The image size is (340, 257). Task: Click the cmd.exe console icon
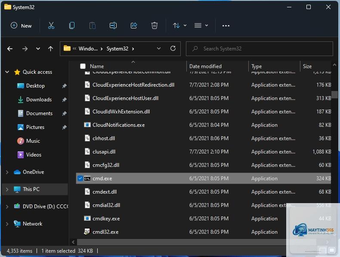[x=87, y=179]
